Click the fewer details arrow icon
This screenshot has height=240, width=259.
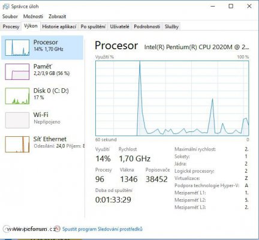tap(6, 229)
